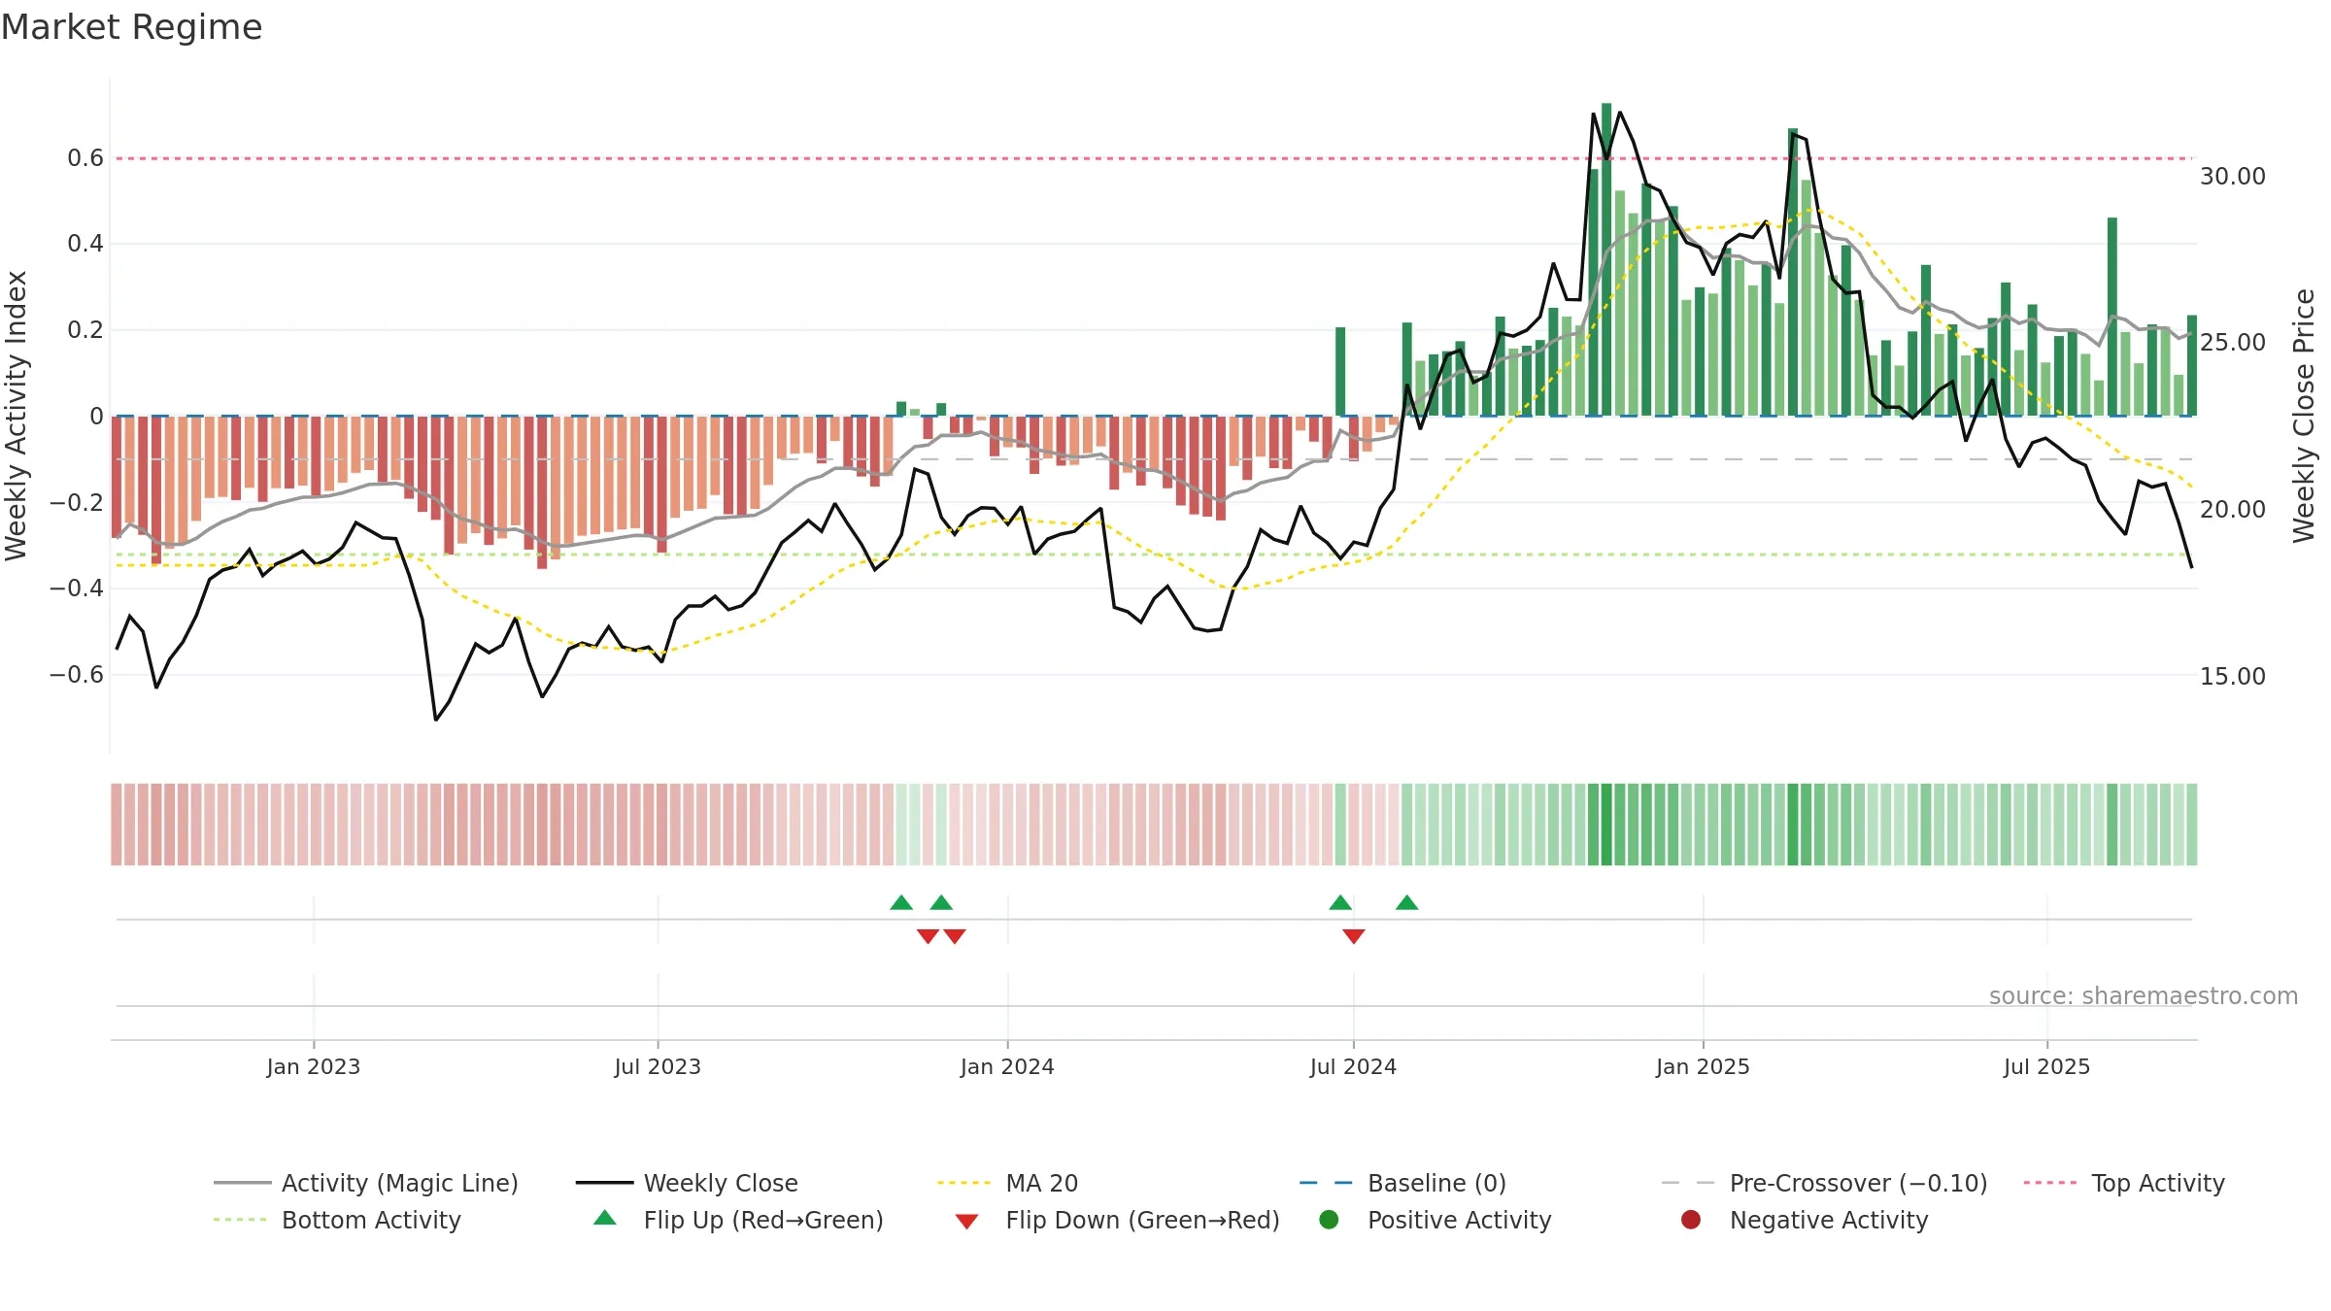This screenshot has height=1311, width=2331.
Task: Click the −0.6 activity index tick label
Action: coord(77,674)
